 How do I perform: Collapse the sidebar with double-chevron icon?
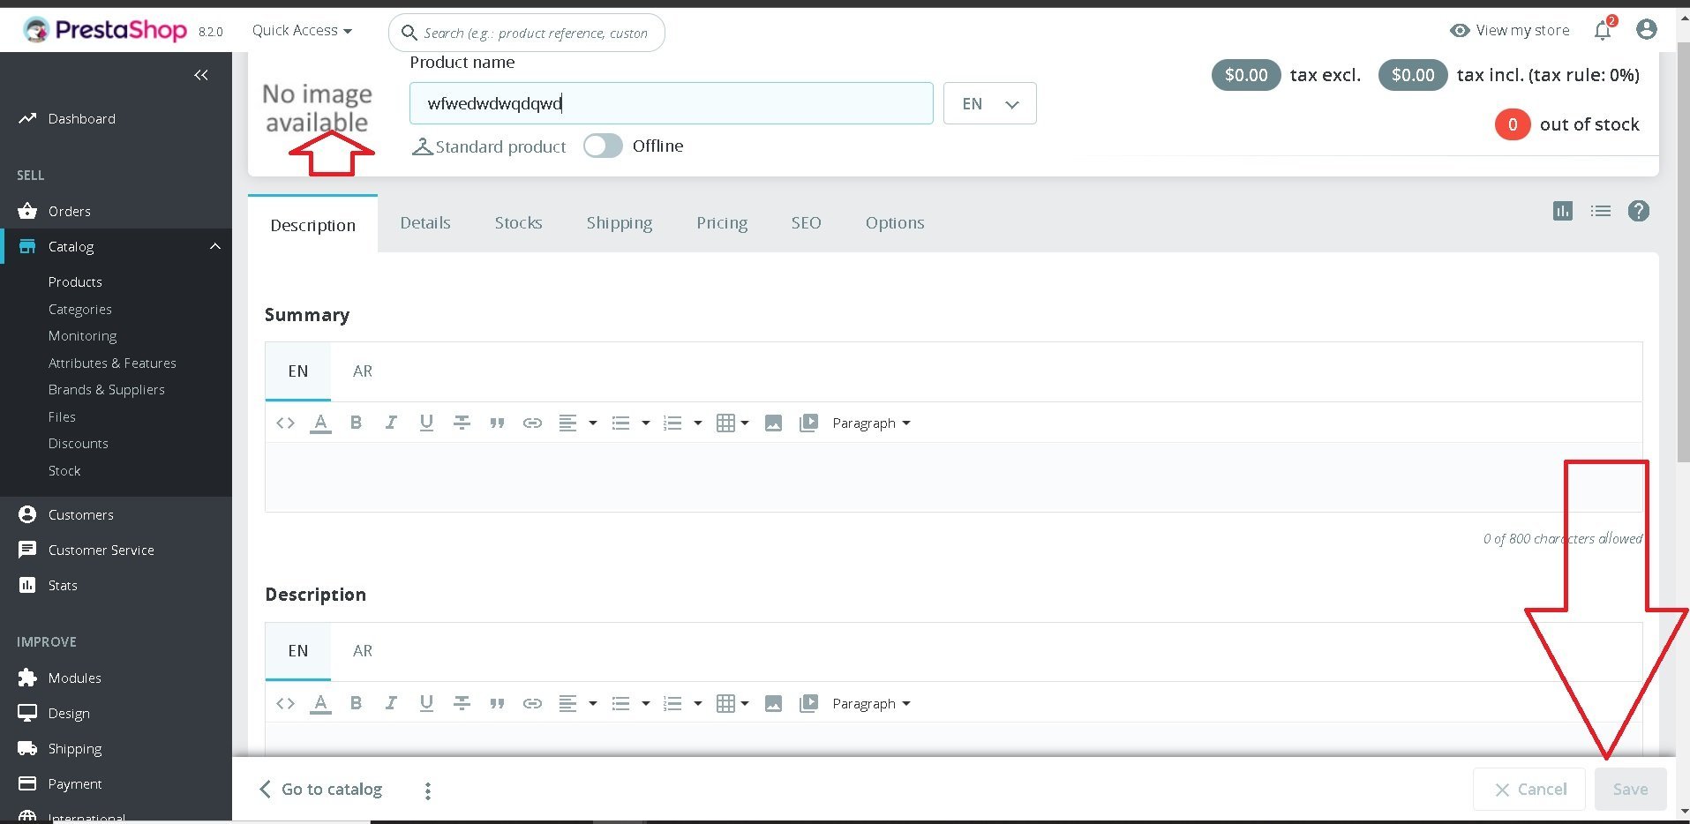(201, 75)
